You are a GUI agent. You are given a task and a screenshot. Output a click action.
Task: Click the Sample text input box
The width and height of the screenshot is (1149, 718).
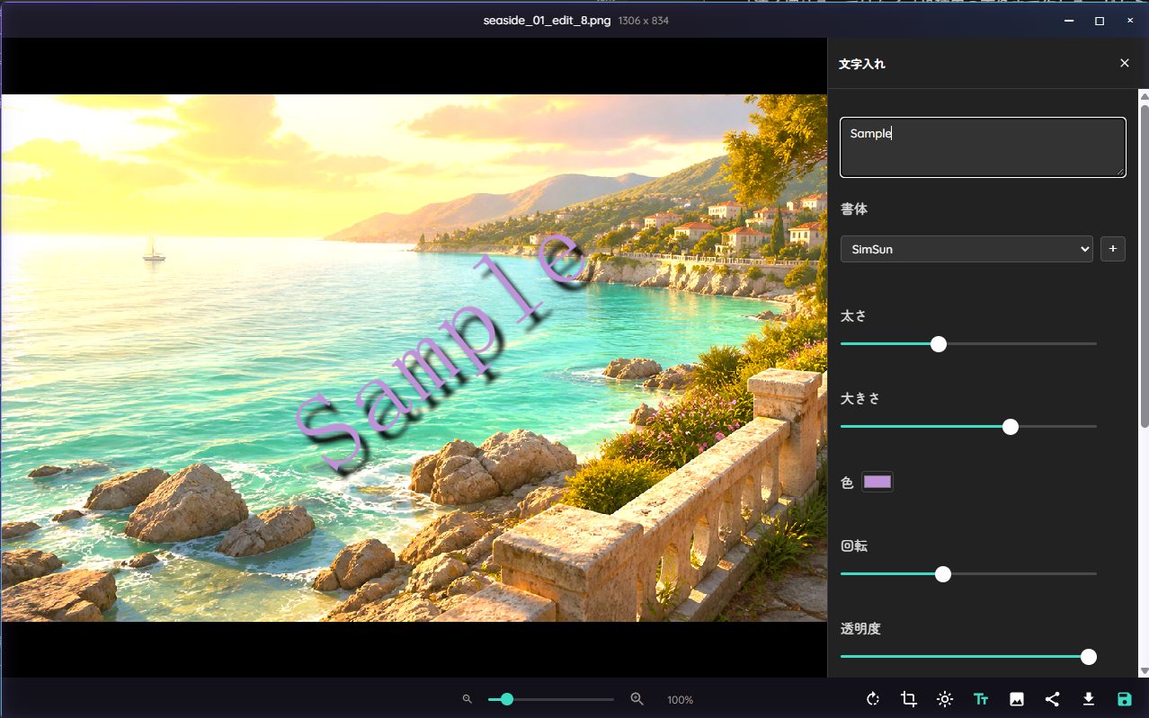[983, 147]
